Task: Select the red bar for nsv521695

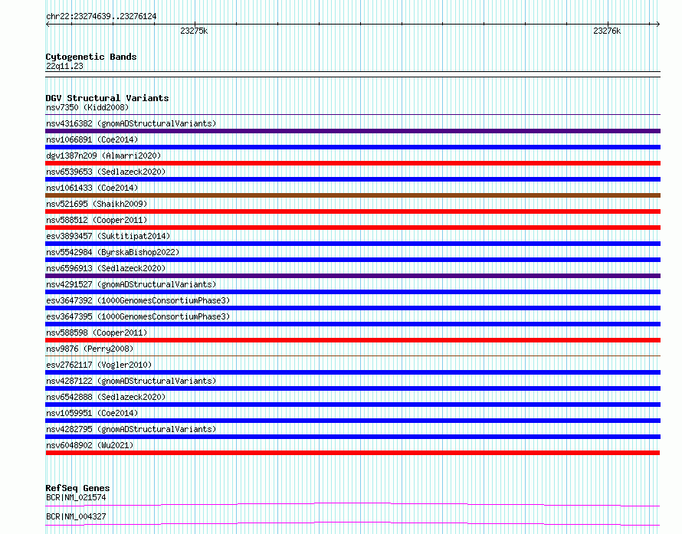Action: pos(352,211)
